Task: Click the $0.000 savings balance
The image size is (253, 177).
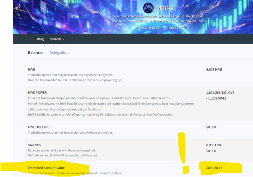Action: [211, 151]
